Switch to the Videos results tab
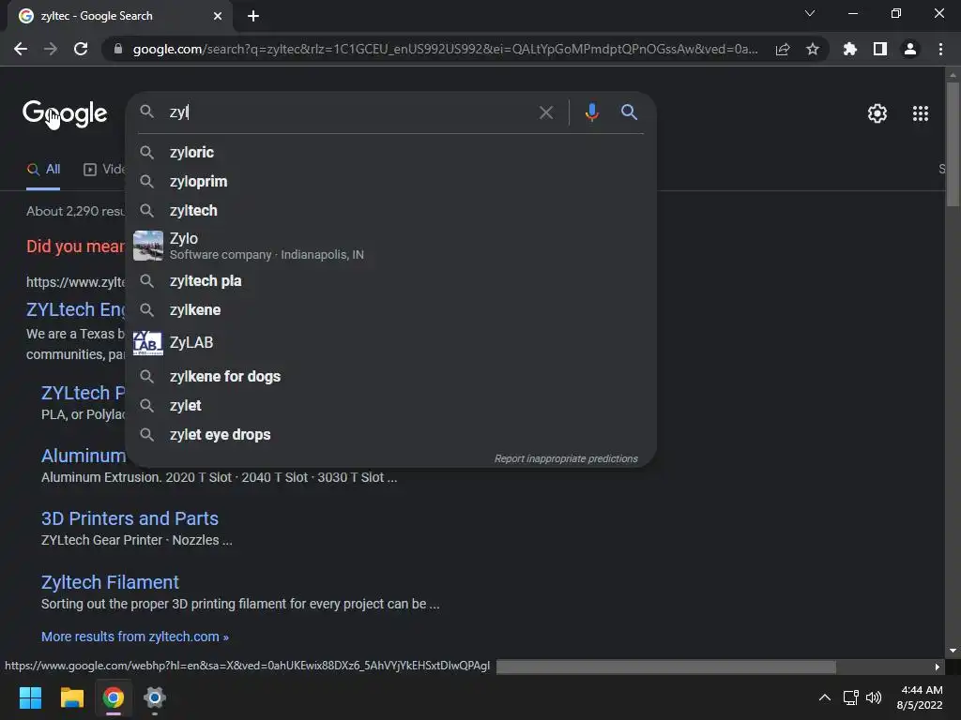 click(x=104, y=170)
